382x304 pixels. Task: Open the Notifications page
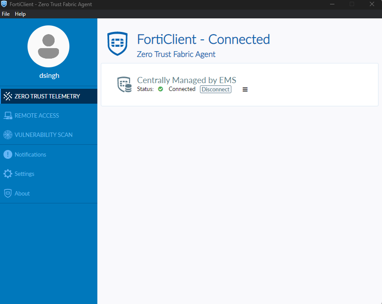click(49, 154)
